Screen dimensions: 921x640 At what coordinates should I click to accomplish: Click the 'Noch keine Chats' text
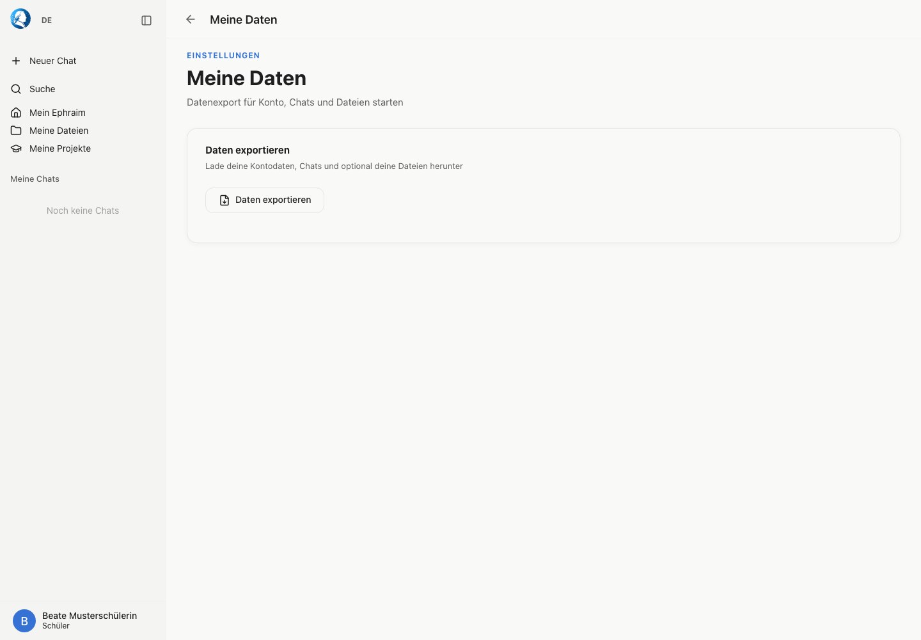tap(83, 211)
